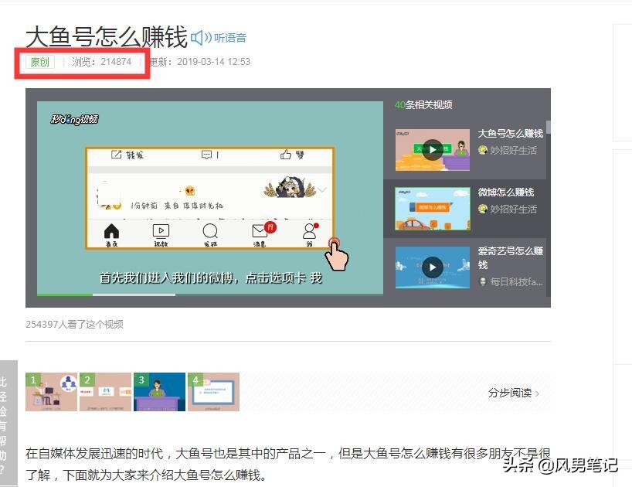Click the play icon on 大鱼号怎么赚钱 related video
The height and width of the screenshot is (487, 632).
point(432,150)
